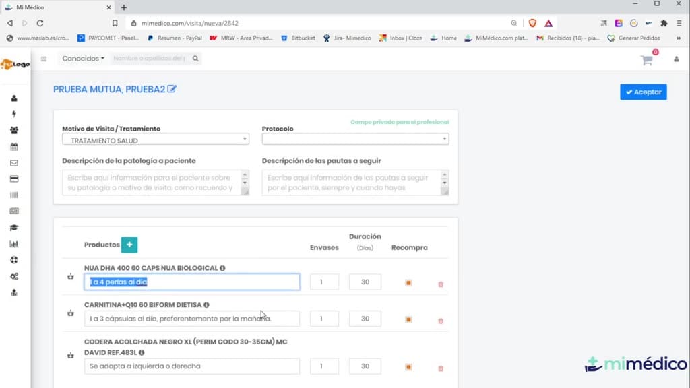
Task: Open the user profile icon in the header
Action: click(677, 59)
